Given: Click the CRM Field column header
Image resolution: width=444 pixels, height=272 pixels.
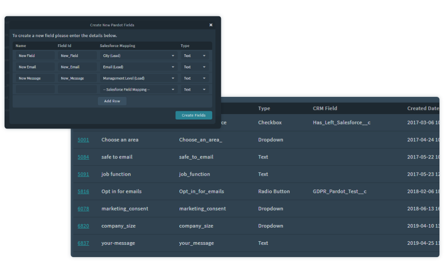Looking at the screenshot, I should point(325,109).
